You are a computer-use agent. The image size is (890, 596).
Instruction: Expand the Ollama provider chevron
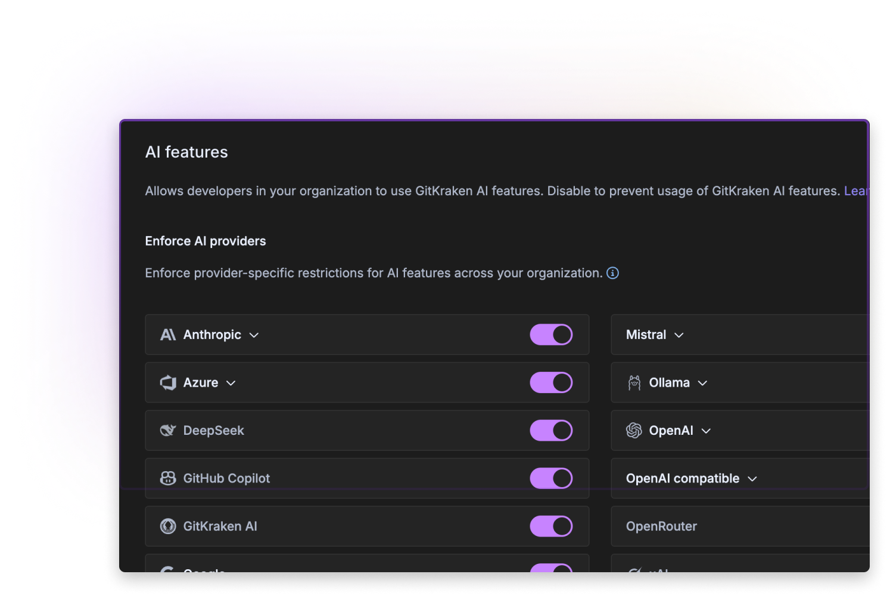702,383
